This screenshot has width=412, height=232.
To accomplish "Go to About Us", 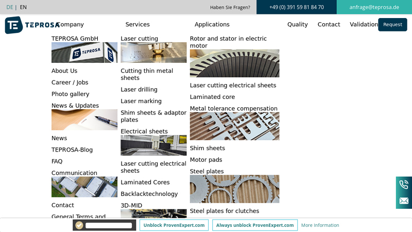I will 64,71.
